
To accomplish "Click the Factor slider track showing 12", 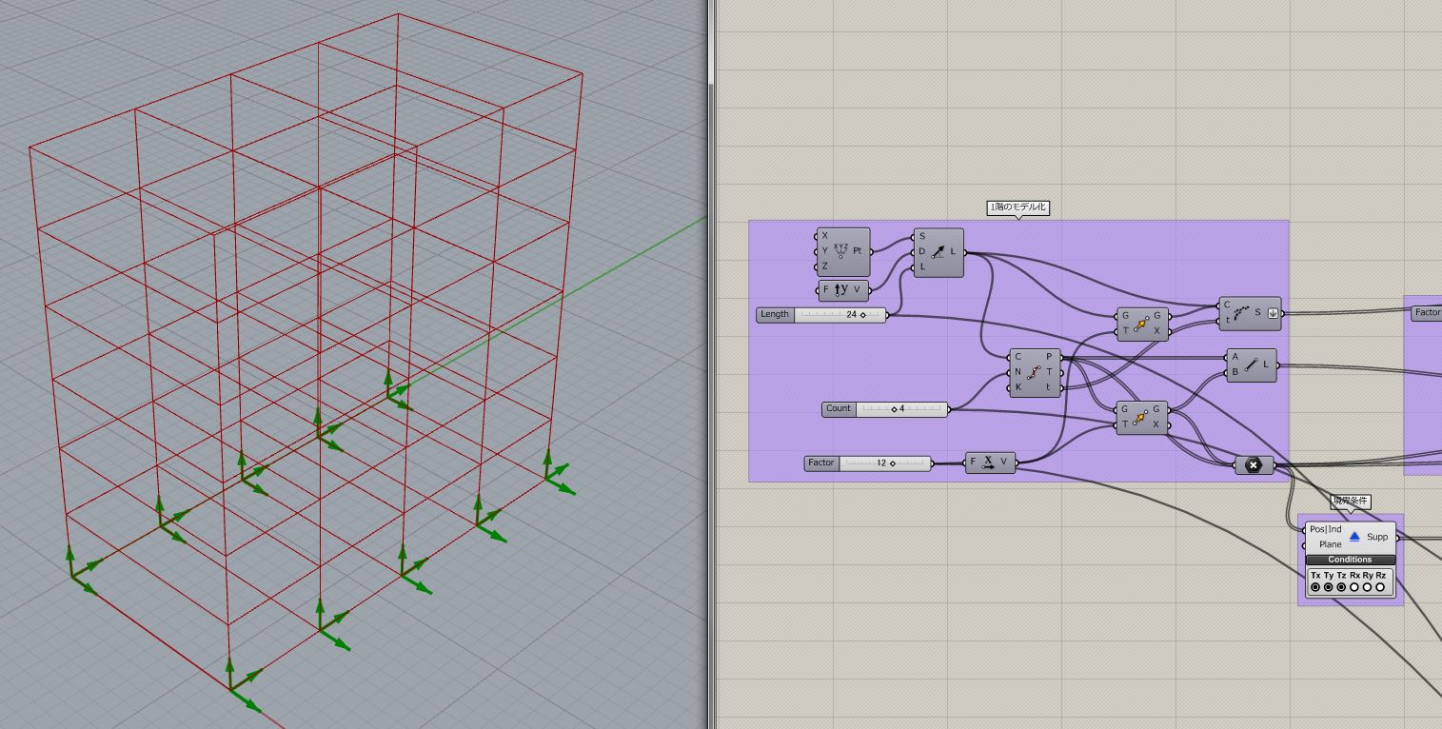I will [x=884, y=463].
